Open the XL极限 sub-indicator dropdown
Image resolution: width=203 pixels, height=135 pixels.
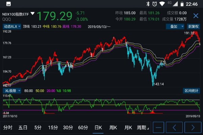pyautogui.click(x=12, y=91)
